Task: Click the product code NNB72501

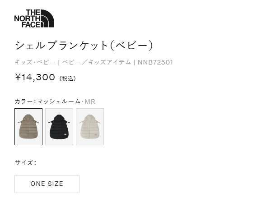Action: [155, 62]
